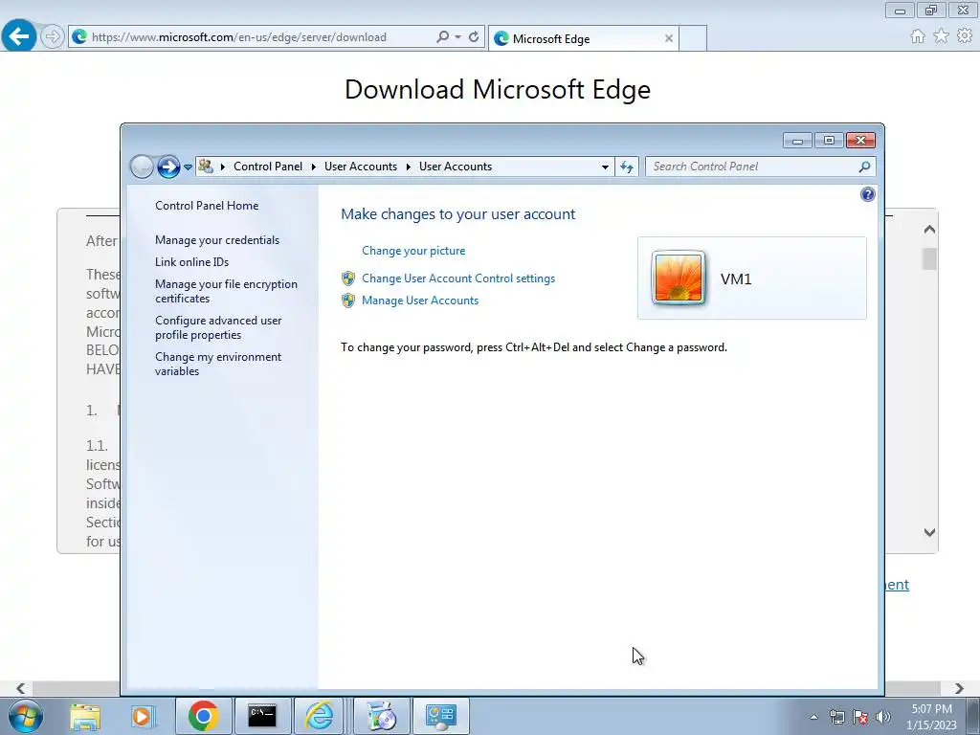The image size is (980, 735).
Task: Open the Windows Start menu orb
Action: click(26, 716)
